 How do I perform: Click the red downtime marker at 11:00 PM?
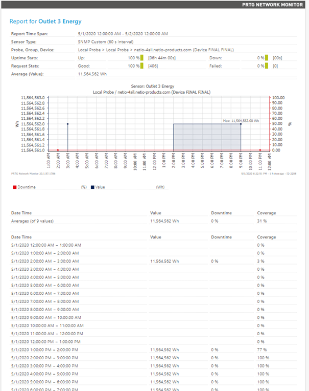[x=260, y=150]
